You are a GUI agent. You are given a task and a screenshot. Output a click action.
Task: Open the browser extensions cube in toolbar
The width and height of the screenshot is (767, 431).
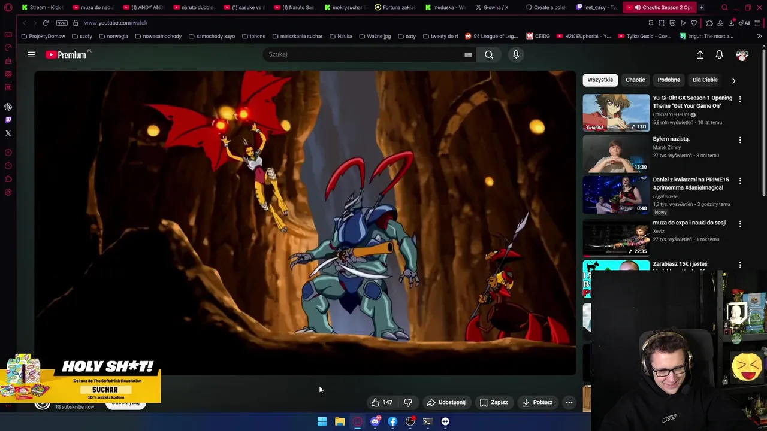(x=709, y=23)
